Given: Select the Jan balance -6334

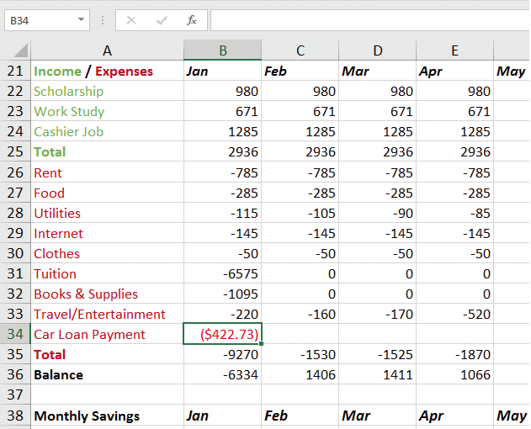Looking at the screenshot, I should pyautogui.click(x=222, y=374).
